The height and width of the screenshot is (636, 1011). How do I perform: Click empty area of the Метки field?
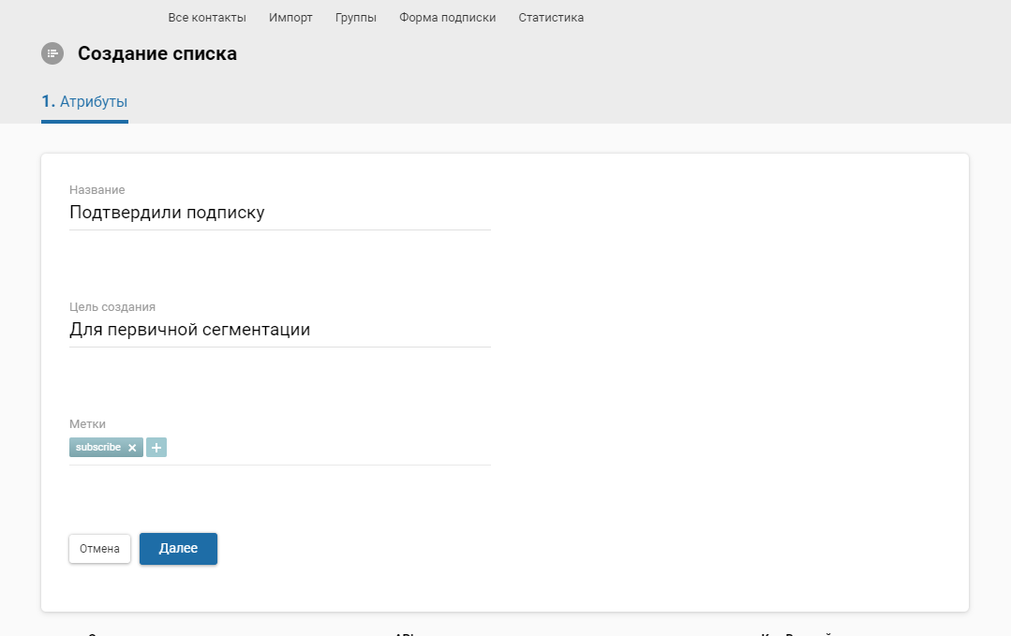point(328,448)
